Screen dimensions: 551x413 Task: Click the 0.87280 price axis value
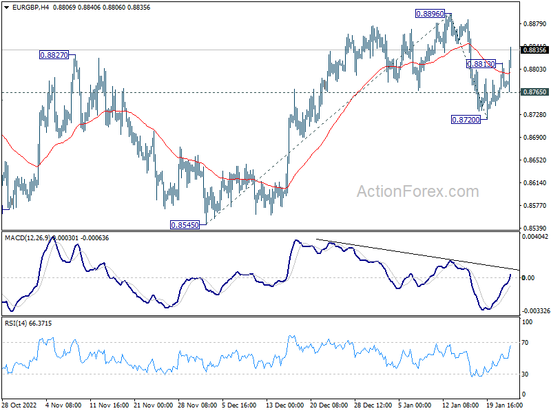(535, 115)
